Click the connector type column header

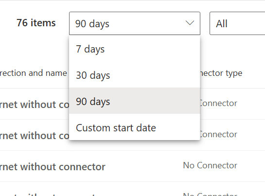tap(221, 73)
